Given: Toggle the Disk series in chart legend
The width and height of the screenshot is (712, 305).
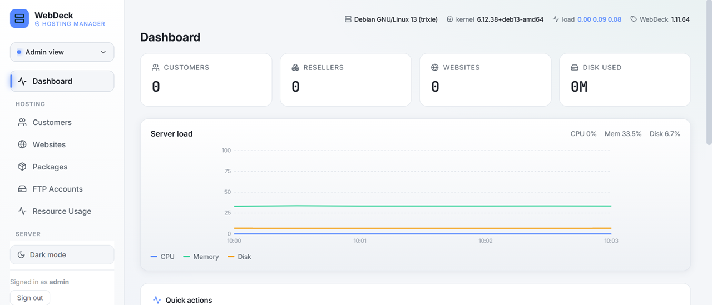Looking at the screenshot, I should pos(240,257).
